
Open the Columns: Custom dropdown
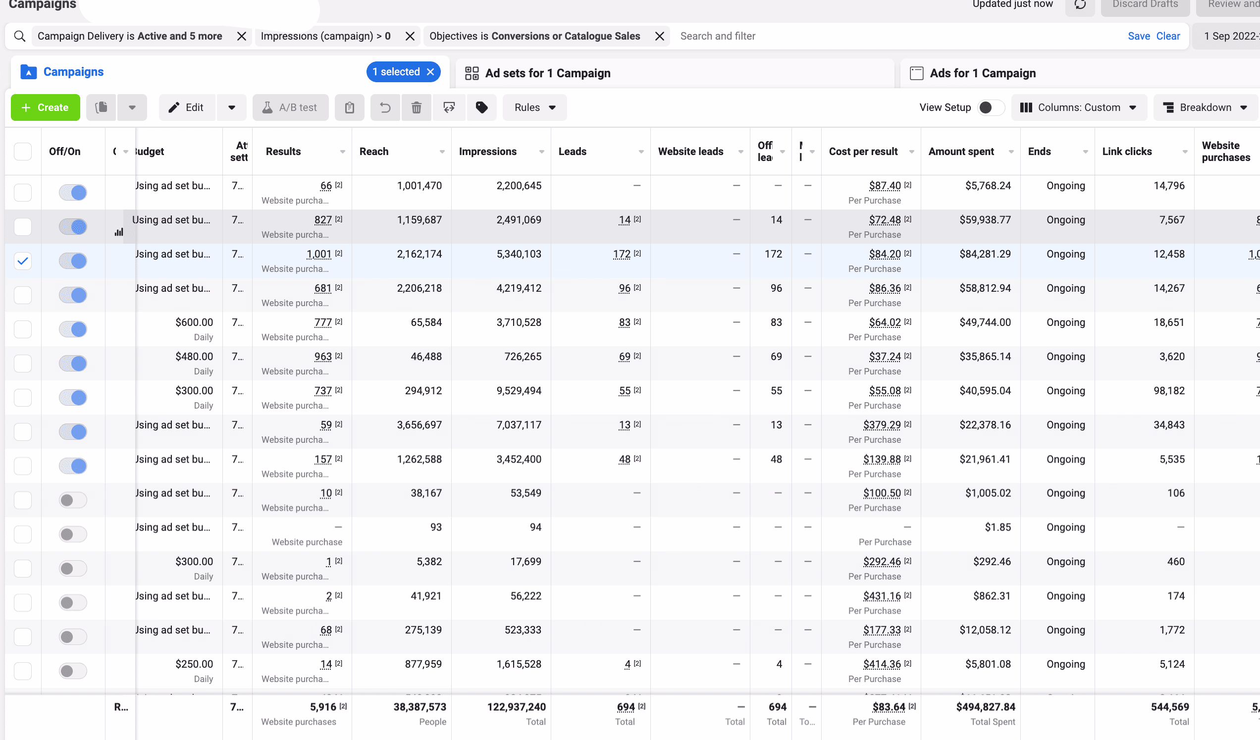[x=1079, y=107]
